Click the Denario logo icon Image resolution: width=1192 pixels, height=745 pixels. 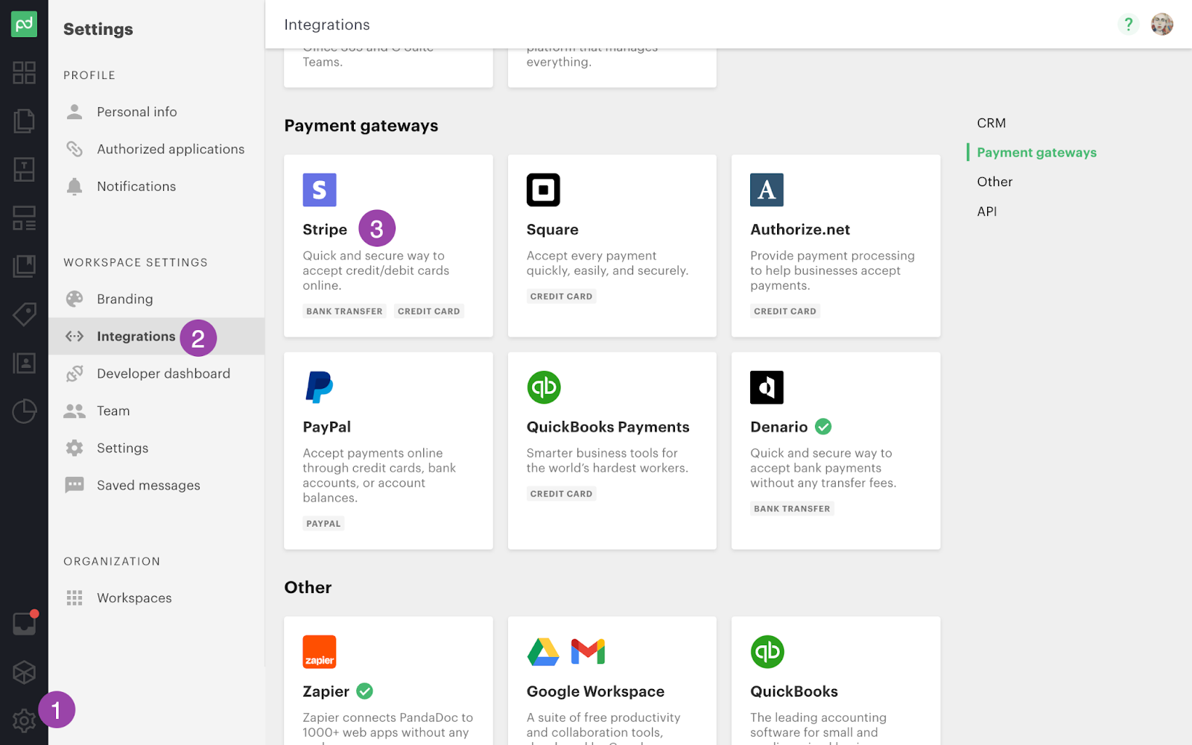click(x=767, y=387)
